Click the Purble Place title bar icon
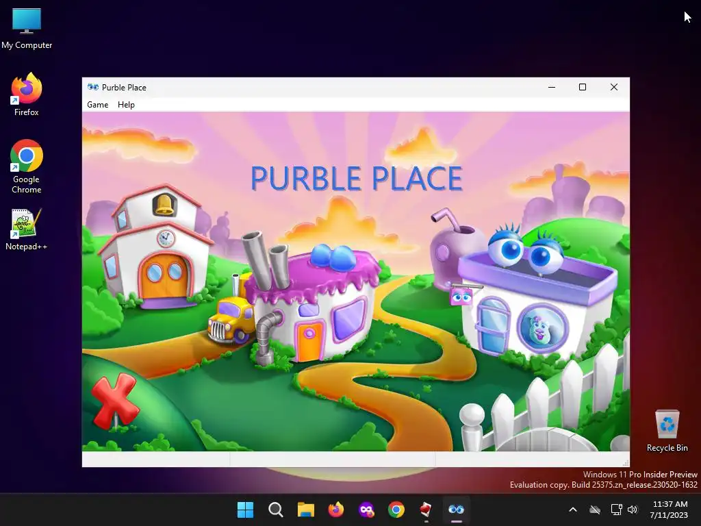Viewport: 701px width, 526px height. (x=93, y=87)
